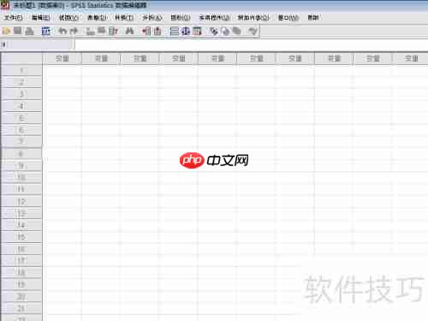The height and width of the screenshot is (321, 428).
Task: Click the Weight Cases scale icon
Action: click(x=186, y=31)
